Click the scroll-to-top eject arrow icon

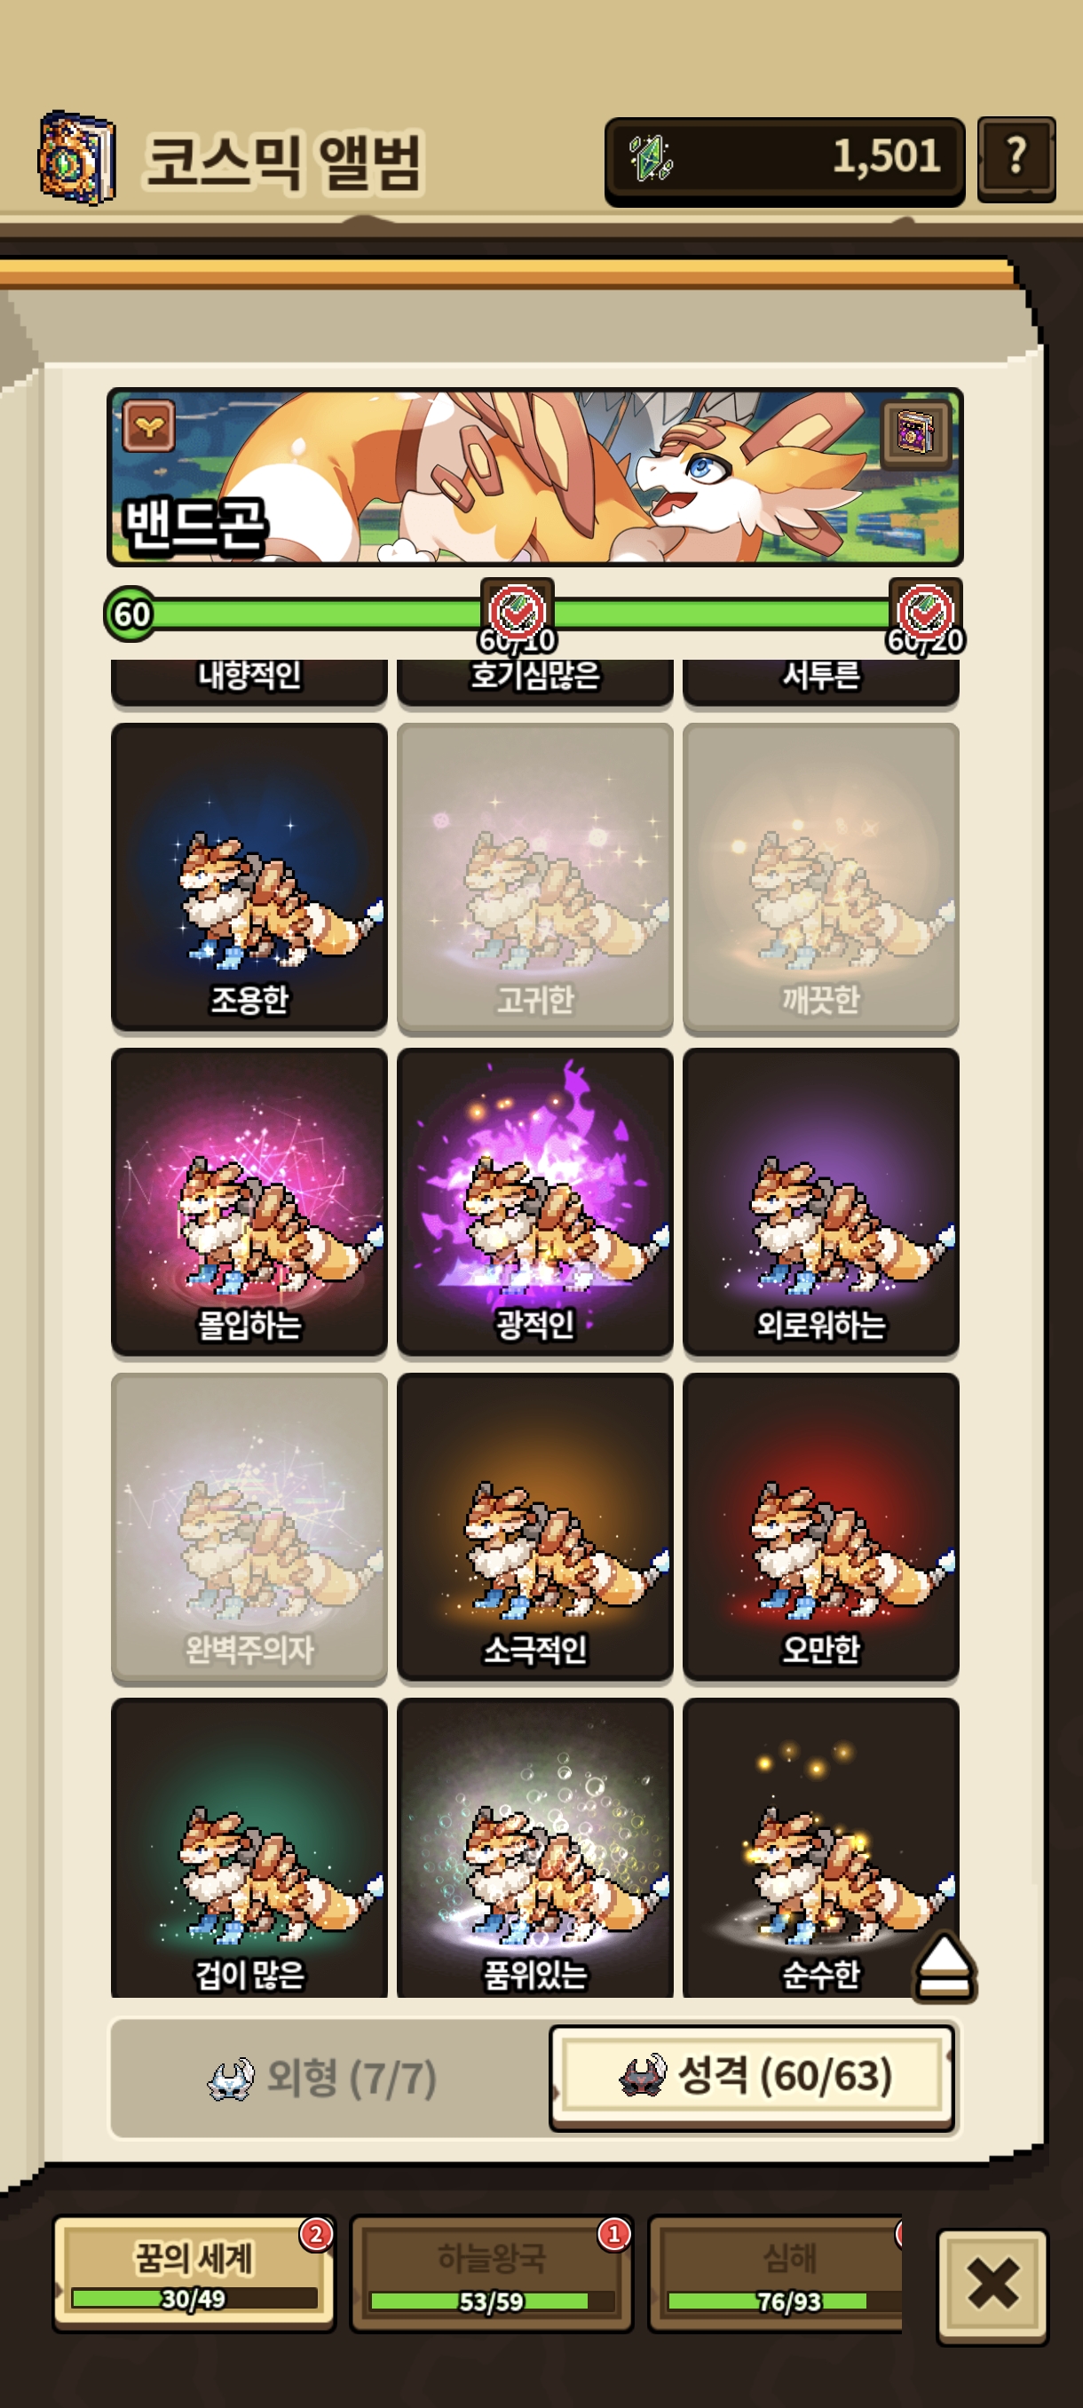point(944,1966)
